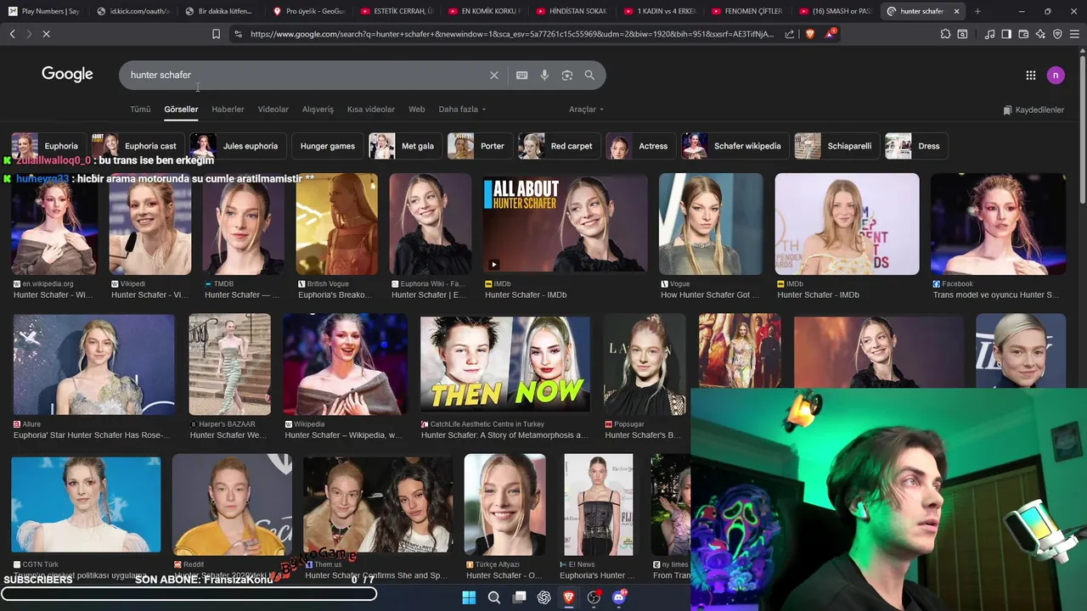Open Google Lens image search
The image size is (1087, 611).
coord(567,76)
